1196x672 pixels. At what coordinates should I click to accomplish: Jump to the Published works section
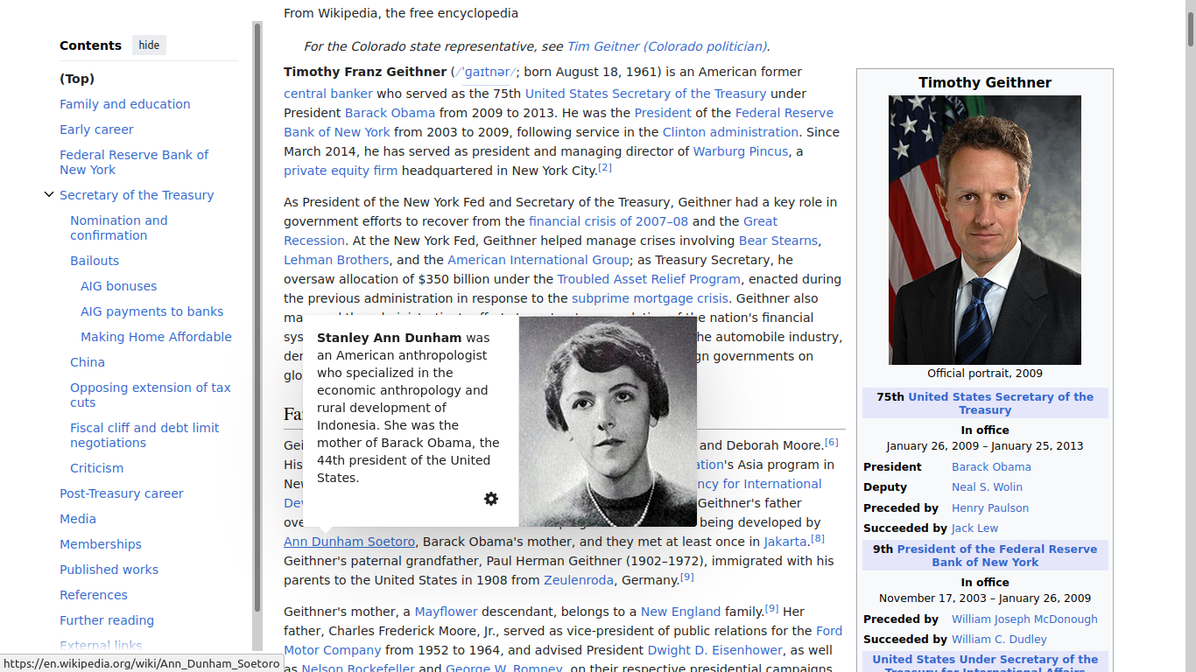pyautogui.click(x=109, y=570)
